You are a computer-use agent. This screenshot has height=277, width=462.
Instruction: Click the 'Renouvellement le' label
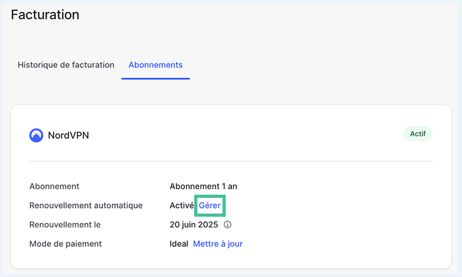pos(65,225)
